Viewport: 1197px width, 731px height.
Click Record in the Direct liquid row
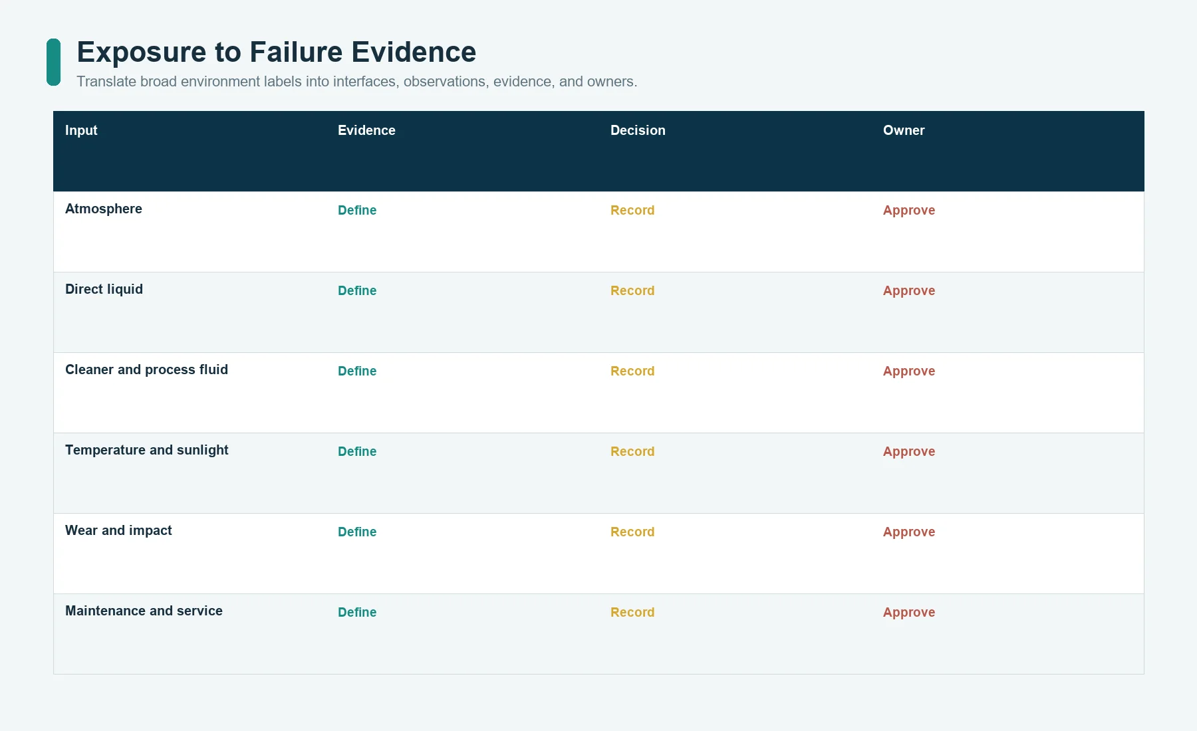pyautogui.click(x=632, y=290)
